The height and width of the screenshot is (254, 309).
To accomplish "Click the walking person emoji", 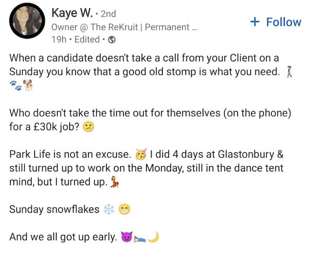I will click(296, 72).
